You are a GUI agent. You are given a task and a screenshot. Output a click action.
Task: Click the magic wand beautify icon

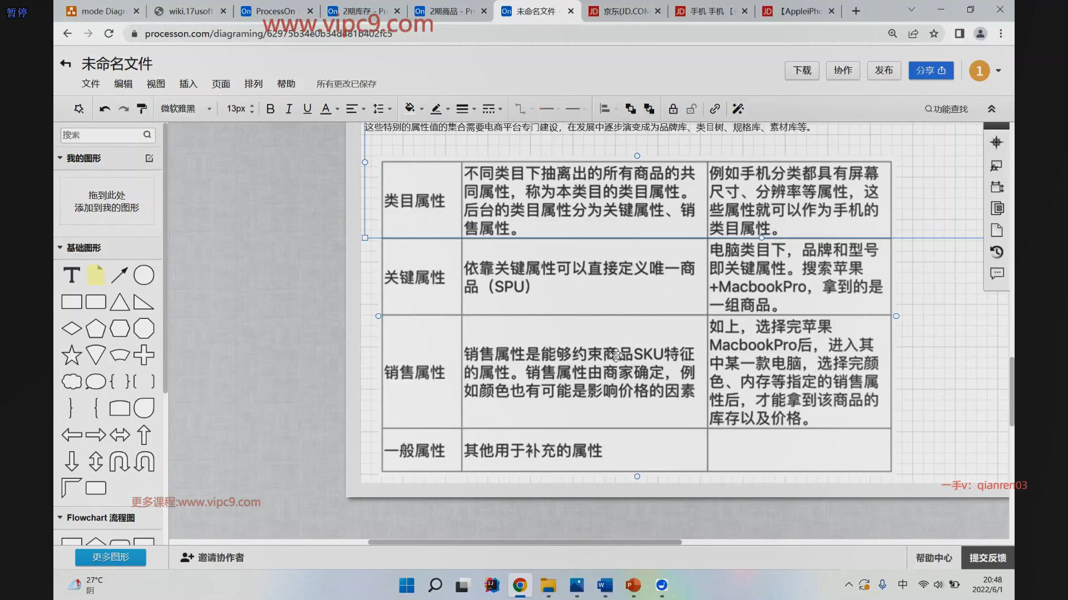[x=738, y=109]
